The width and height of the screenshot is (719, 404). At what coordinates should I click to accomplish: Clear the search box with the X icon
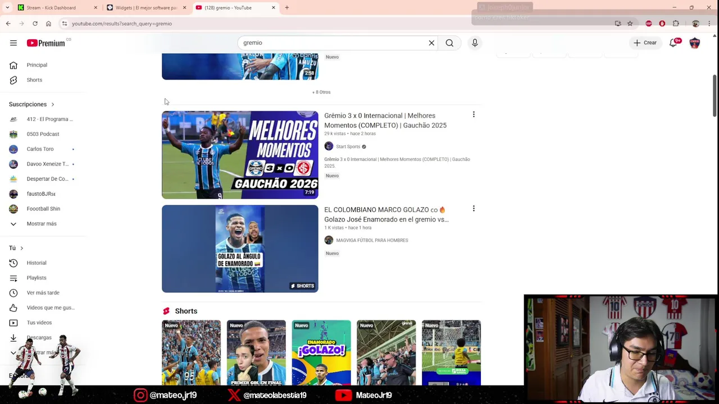click(x=431, y=43)
